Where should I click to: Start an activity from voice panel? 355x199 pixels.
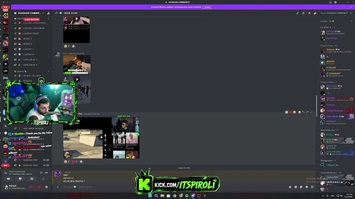click(x=32, y=179)
